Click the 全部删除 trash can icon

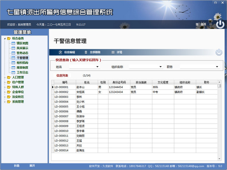tap(86, 52)
